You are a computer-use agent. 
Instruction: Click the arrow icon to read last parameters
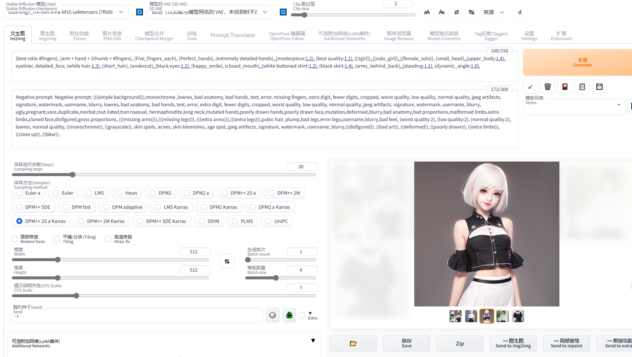[530, 87]
